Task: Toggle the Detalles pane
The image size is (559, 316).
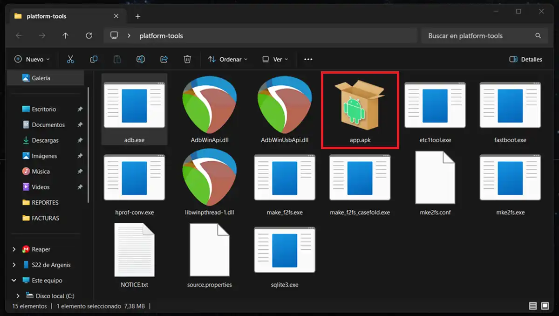Action: [x=525, y=59]
